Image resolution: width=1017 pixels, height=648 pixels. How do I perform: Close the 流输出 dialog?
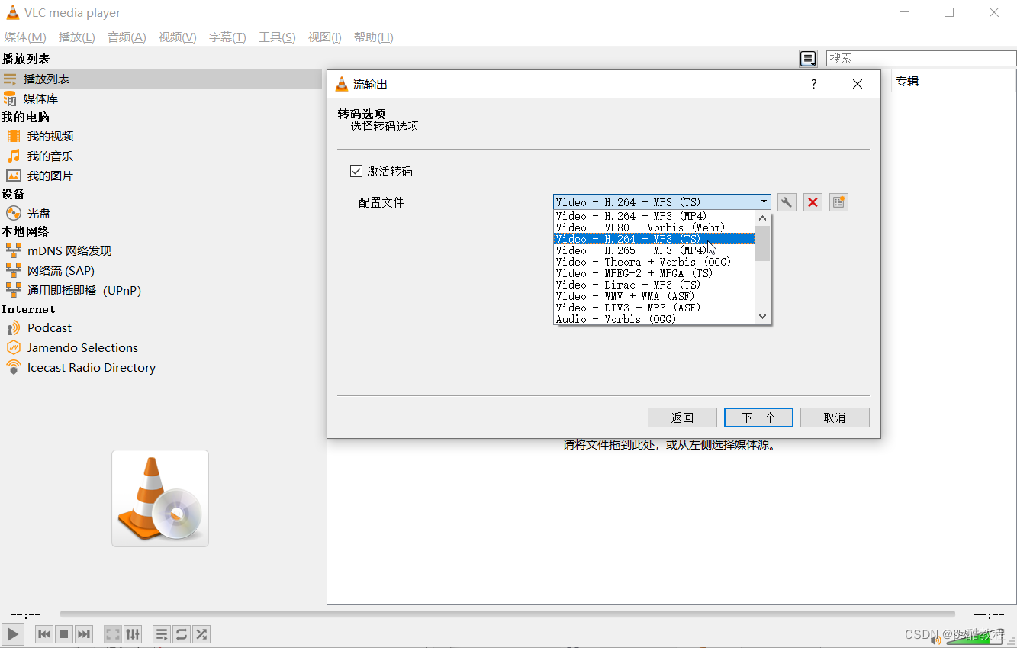(x=858, y=84)
